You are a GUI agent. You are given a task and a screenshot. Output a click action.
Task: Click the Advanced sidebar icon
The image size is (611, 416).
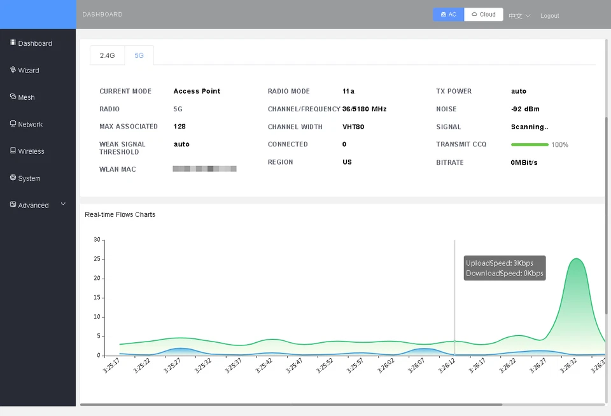click(x=13, y=205)
